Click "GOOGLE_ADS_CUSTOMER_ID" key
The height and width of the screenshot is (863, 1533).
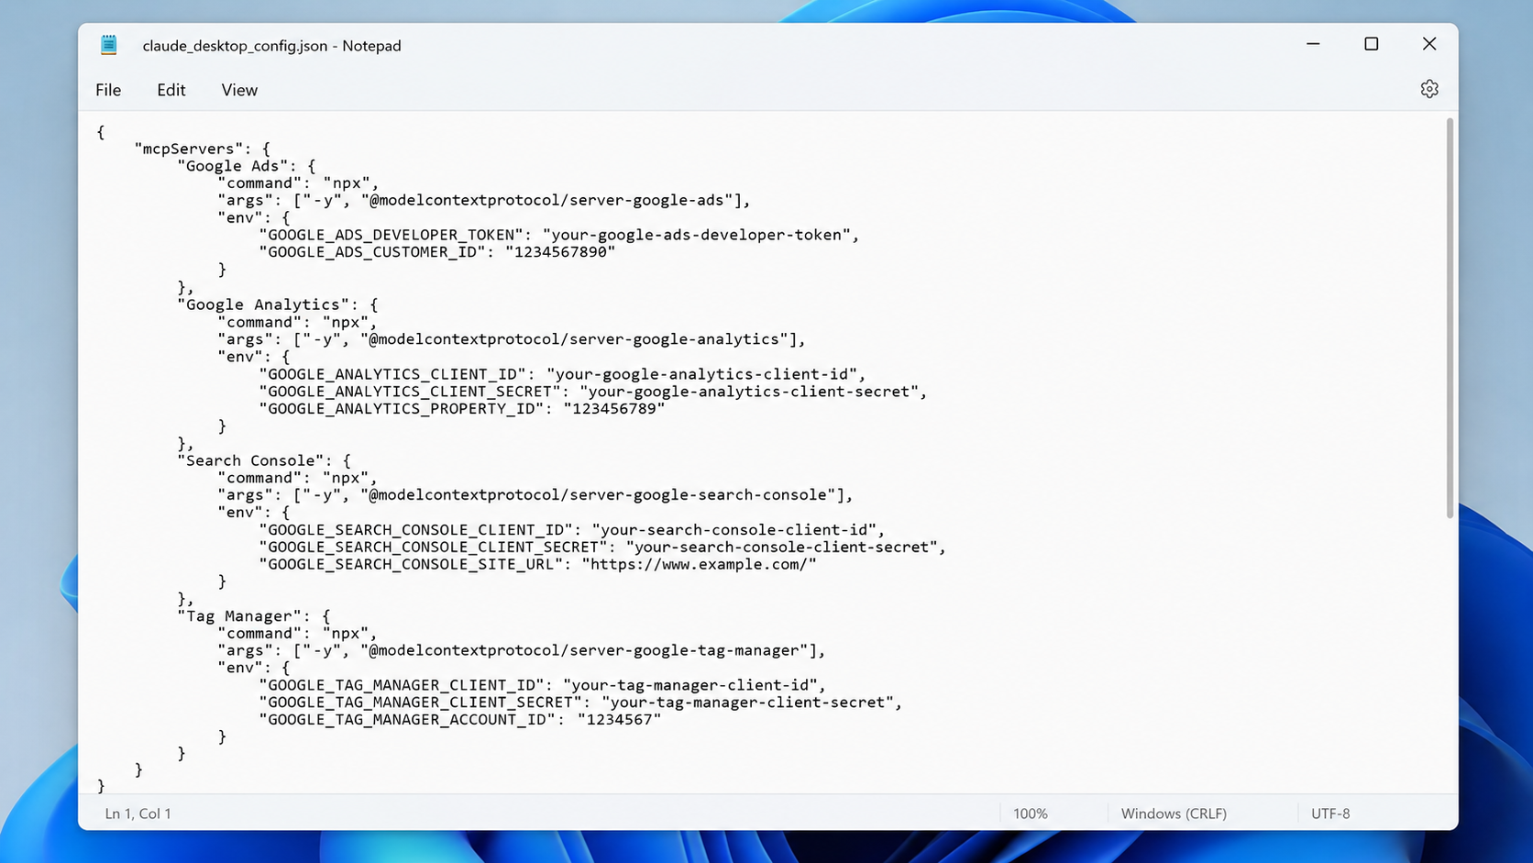(372, 252)
